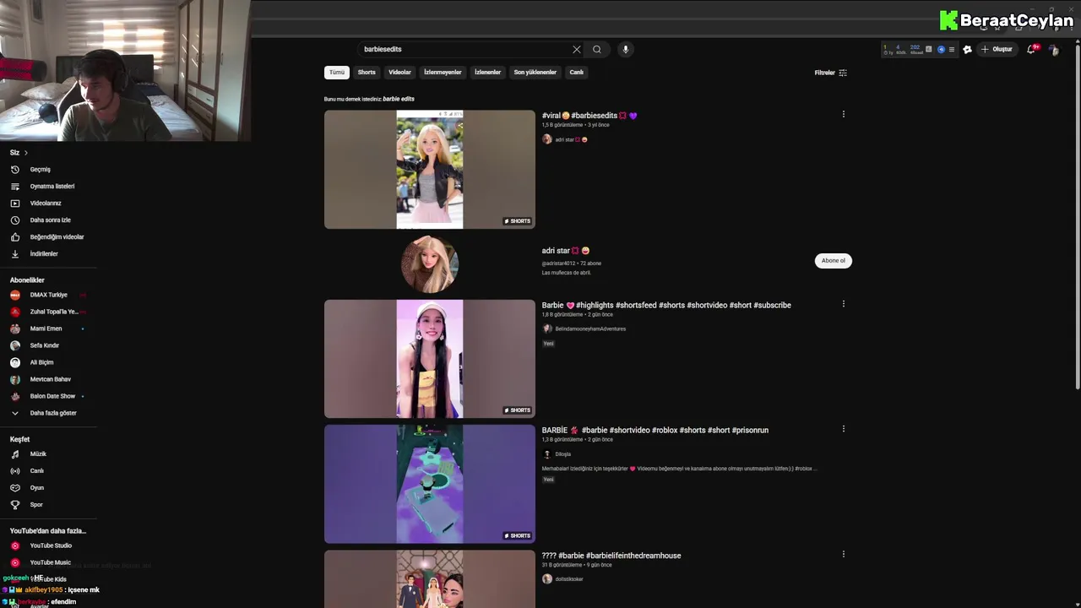This screenshot has width=1081, height=608.
Task: Go to Mami Emen subscription
Action: click(x=48, y=328)
